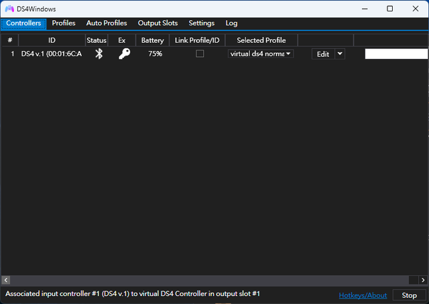Expand the arrow next to Edit
429x304 pixels.
click(340, 54)
